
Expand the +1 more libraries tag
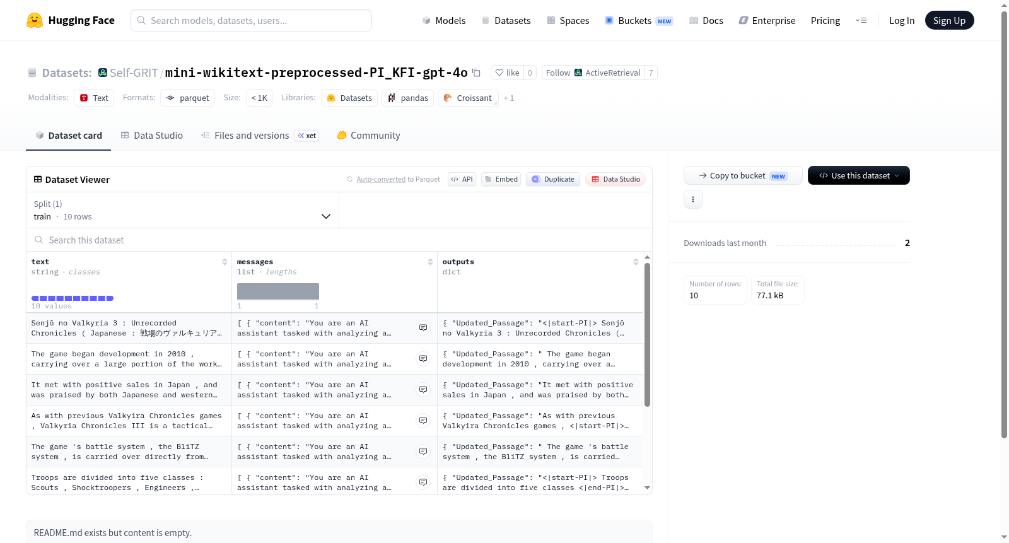click(x=509, y=98)
